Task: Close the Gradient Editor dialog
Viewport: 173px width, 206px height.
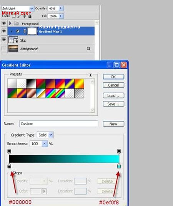Action: [124, 65]
